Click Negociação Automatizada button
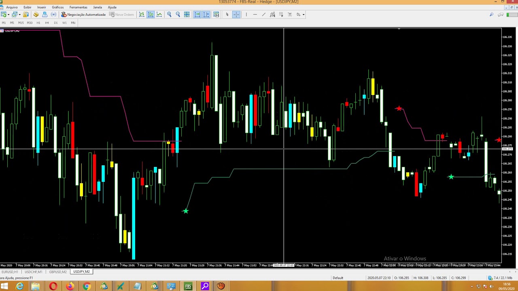 point(83,15)
